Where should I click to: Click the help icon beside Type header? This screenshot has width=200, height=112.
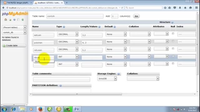(x=64, y=27)
